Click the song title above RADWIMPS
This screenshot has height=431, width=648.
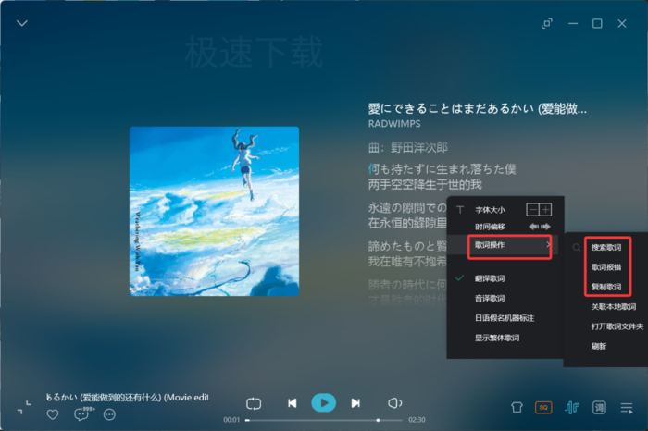478,108
